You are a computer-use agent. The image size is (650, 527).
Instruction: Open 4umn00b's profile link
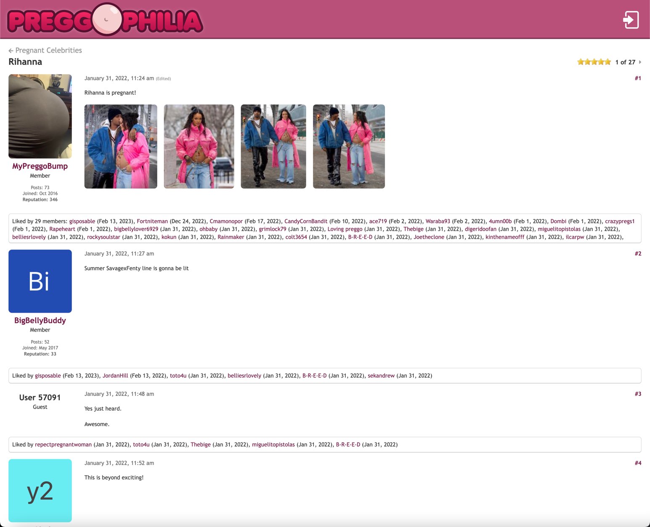(500, 221)
